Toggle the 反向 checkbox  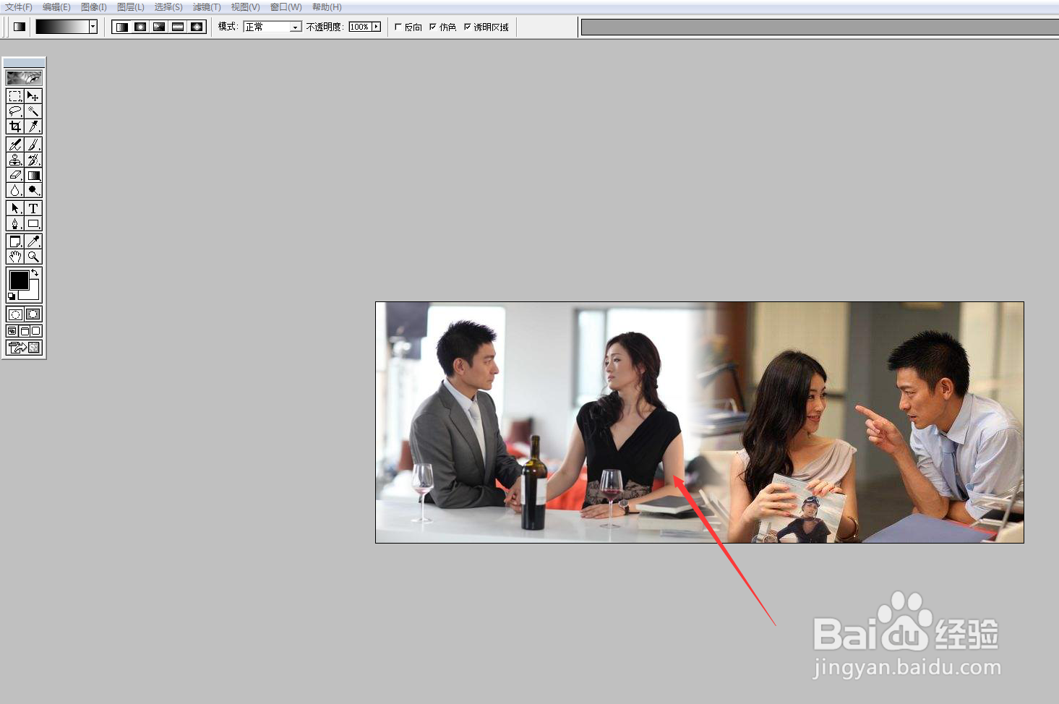[x=398, y=27]
